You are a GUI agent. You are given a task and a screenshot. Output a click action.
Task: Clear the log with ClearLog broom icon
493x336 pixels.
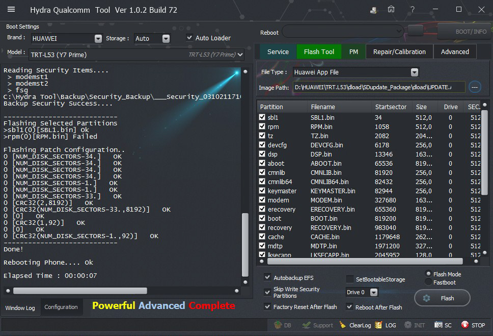[x=342, y=325]
